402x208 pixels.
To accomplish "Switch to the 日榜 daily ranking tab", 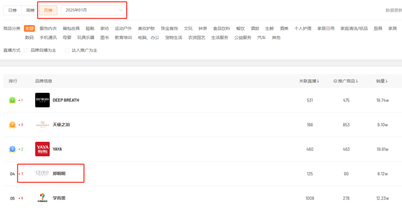I will point(12,10).
